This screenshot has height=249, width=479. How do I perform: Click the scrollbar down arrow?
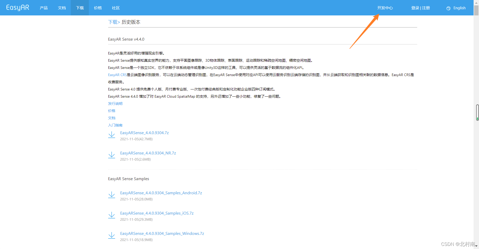[476, 246]
